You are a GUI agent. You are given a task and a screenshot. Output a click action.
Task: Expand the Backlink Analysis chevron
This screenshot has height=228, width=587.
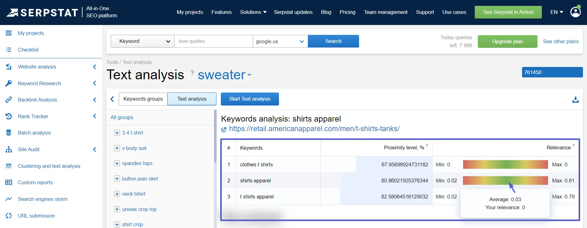click(x=95, y=100)
